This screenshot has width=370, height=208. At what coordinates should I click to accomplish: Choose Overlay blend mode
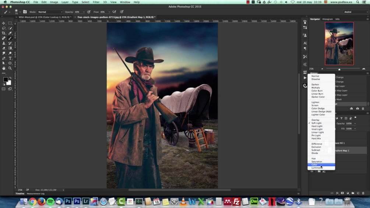click(x=321, y=120)
